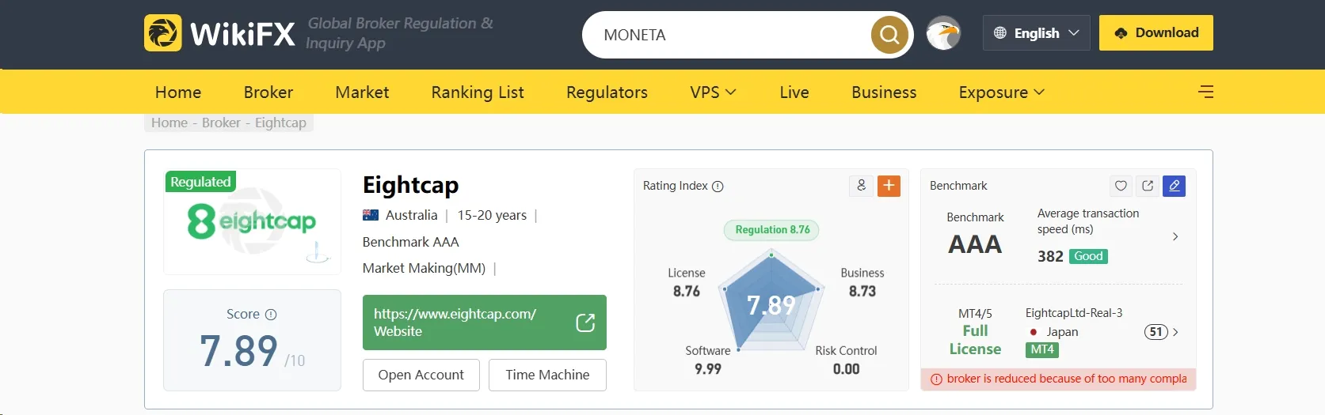
Task: Click the Score info icon
Action: [x=271, y=315]
